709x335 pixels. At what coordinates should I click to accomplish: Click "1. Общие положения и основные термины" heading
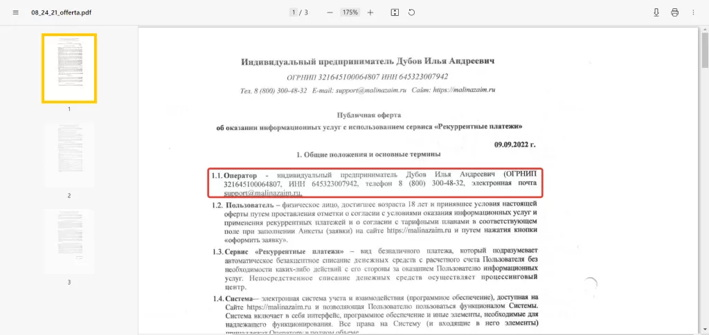[x=368, y=154]
